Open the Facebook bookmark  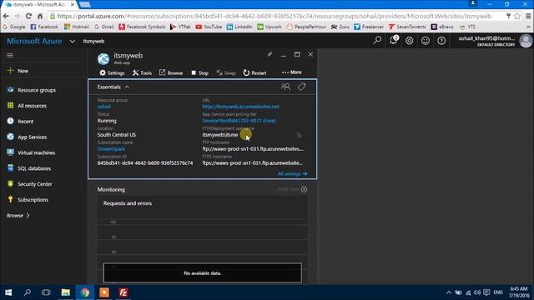click(44, 27)
